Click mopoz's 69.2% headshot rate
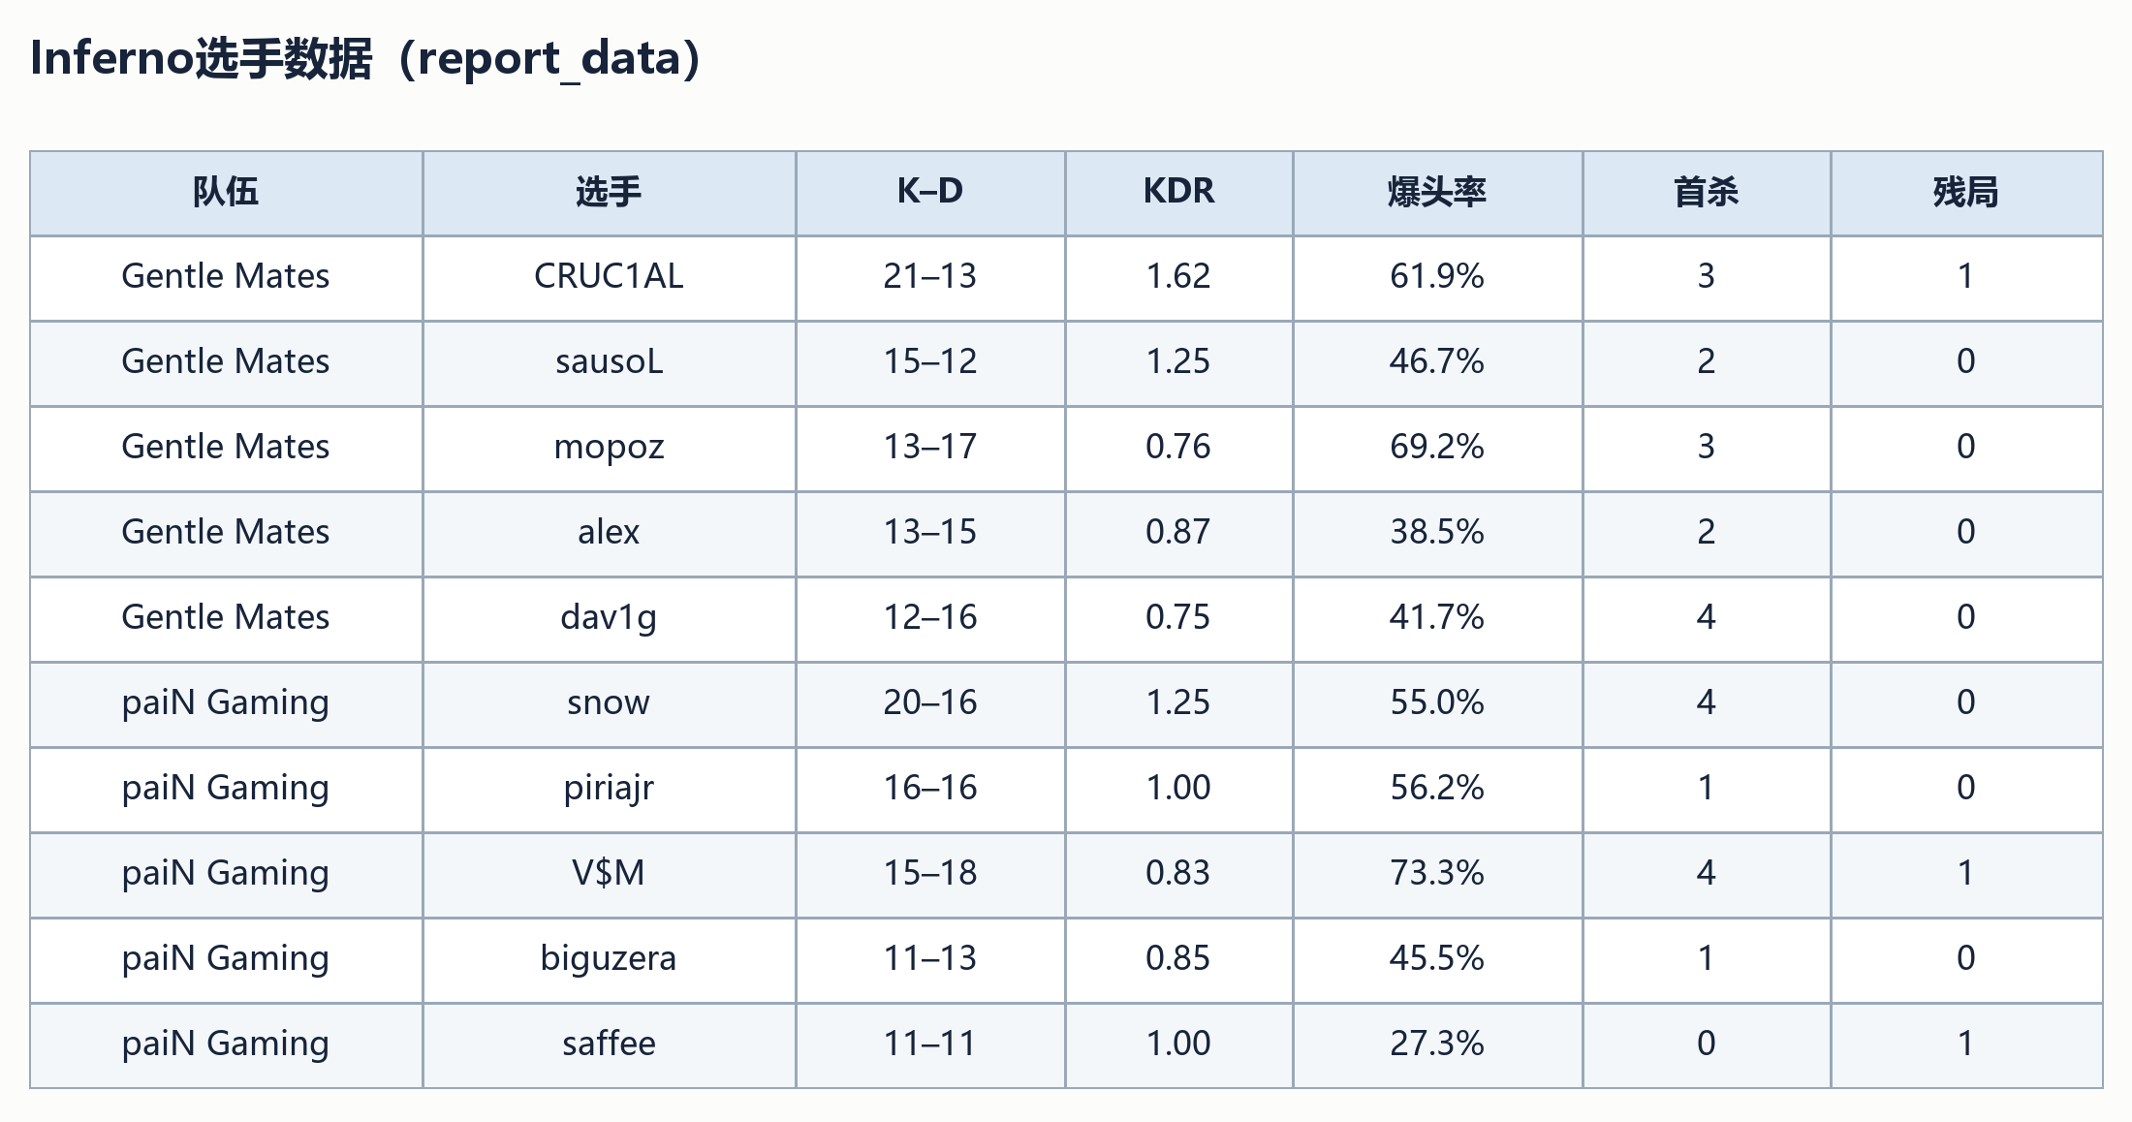2132x1122 pixels. (1437, 448)
